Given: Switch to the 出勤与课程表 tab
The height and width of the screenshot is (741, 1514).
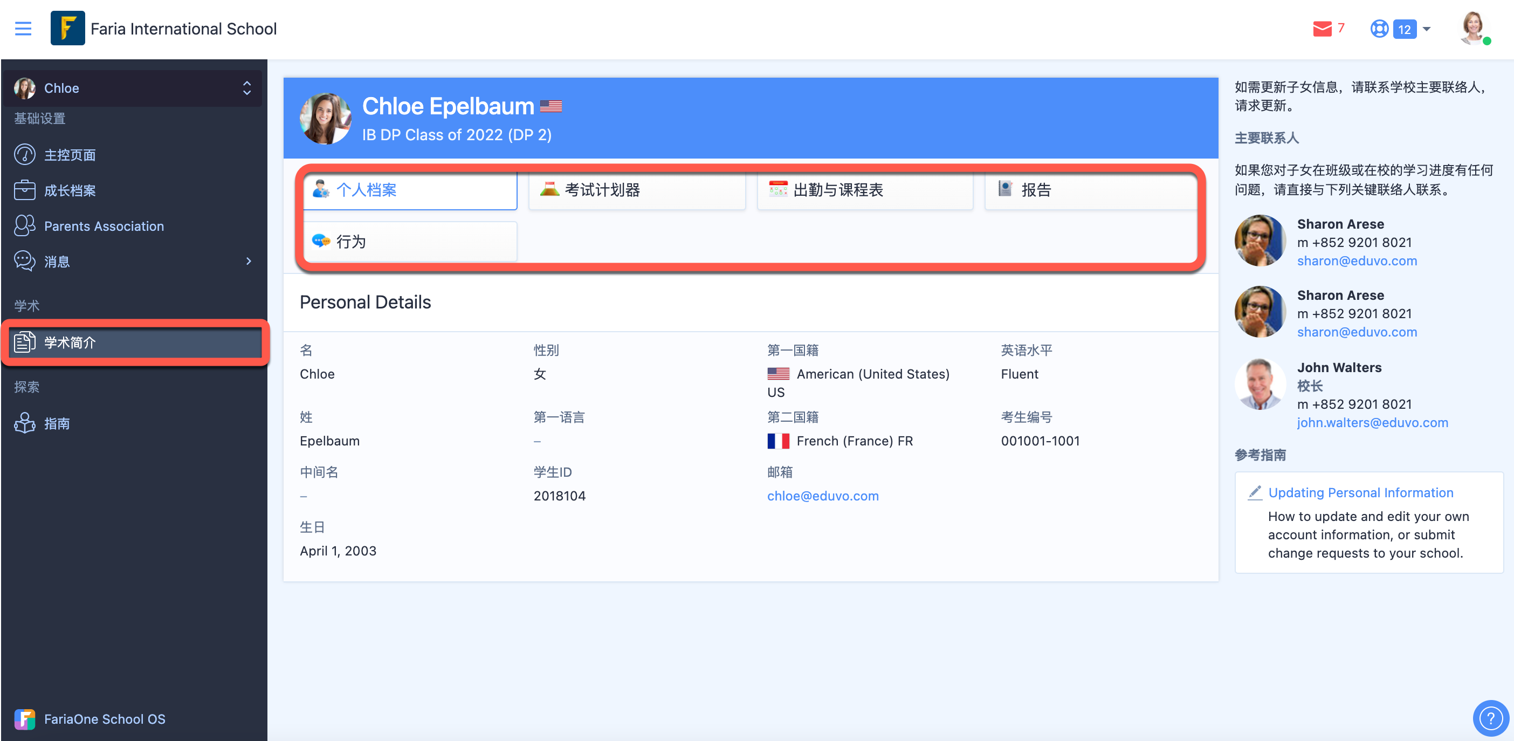Looking at the screenshot, I should pyautogui.click(x=864, y=190).
